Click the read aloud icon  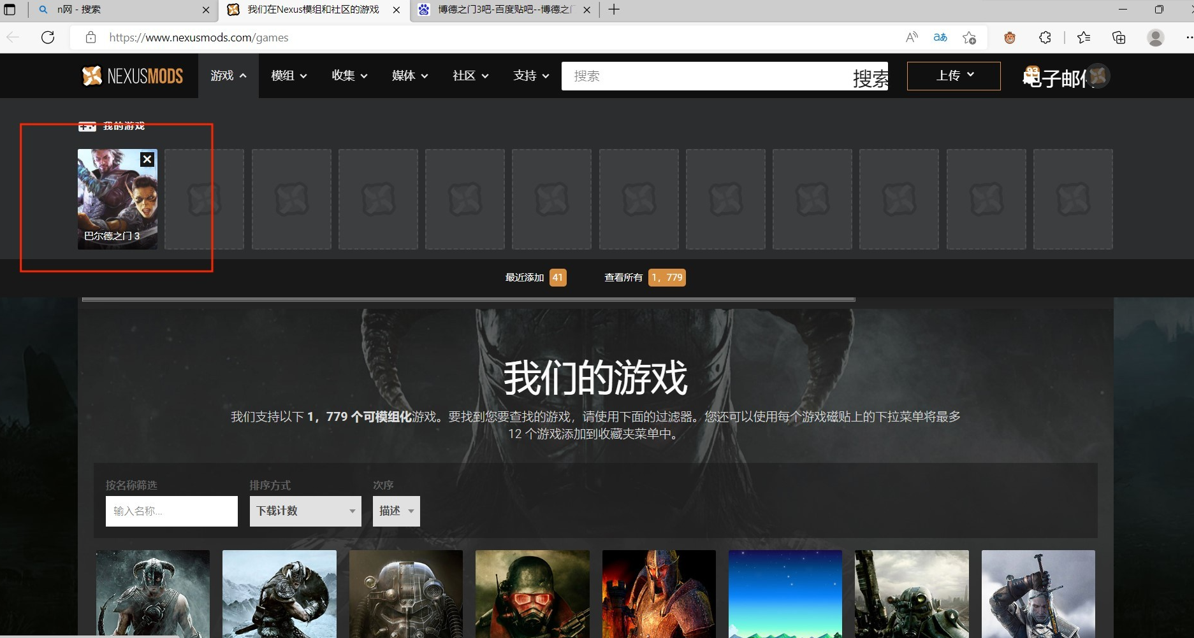pos(912,38)
